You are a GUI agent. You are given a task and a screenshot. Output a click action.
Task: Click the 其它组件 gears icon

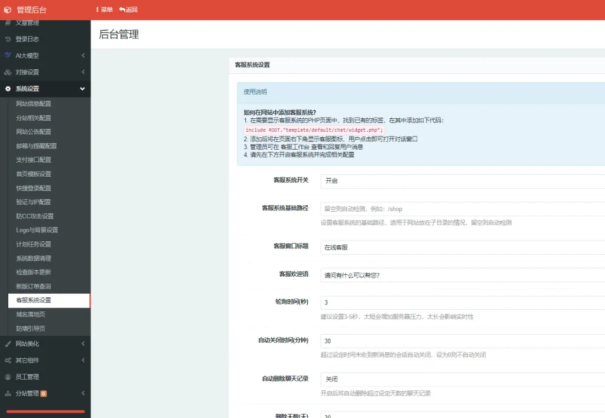coord(8,361)
